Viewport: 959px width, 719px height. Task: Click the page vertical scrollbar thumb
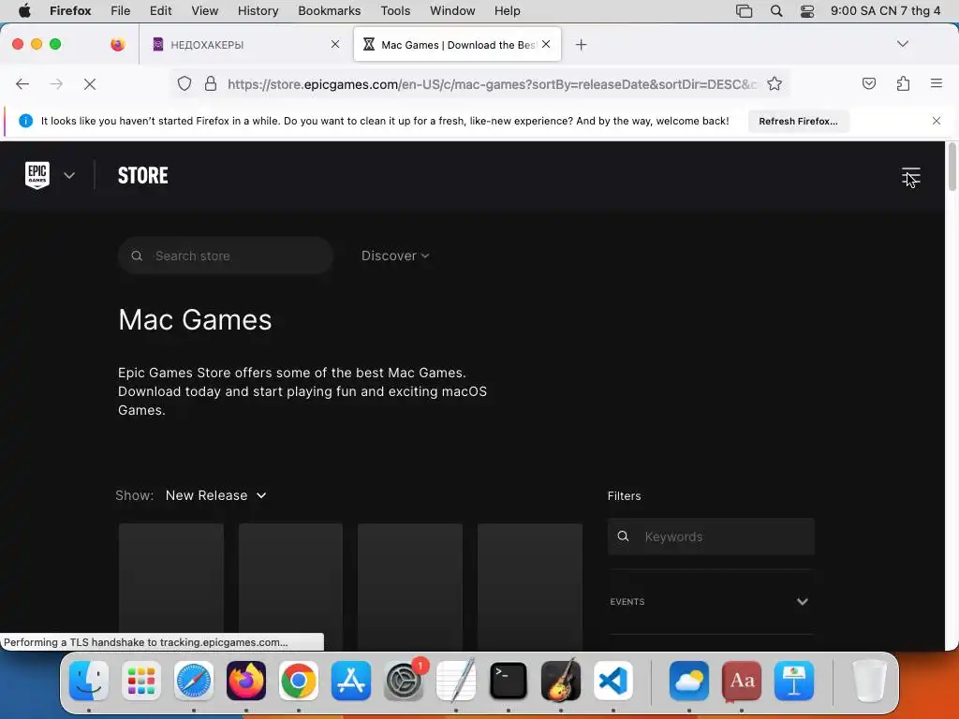[x=952, y=168]
